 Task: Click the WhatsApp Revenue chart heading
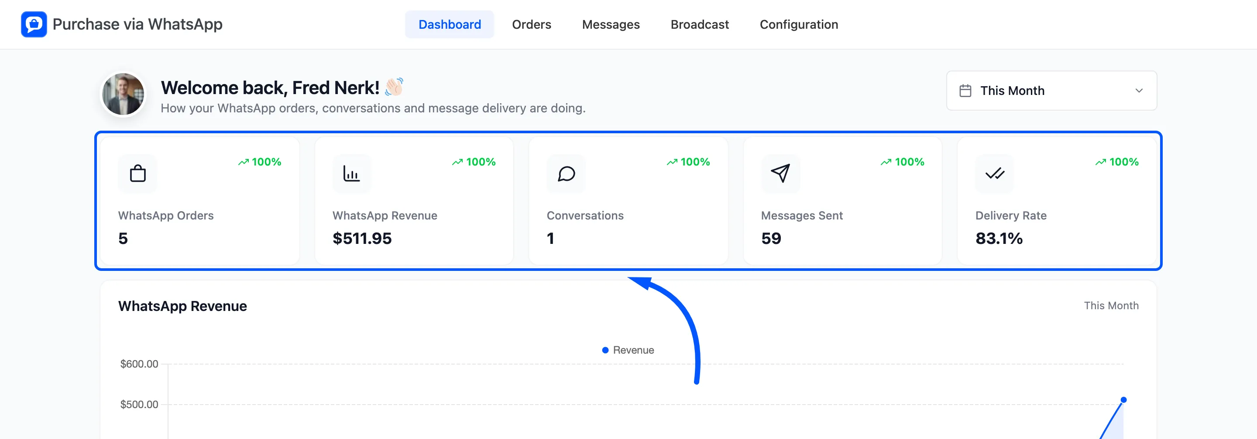pos(182,306)
